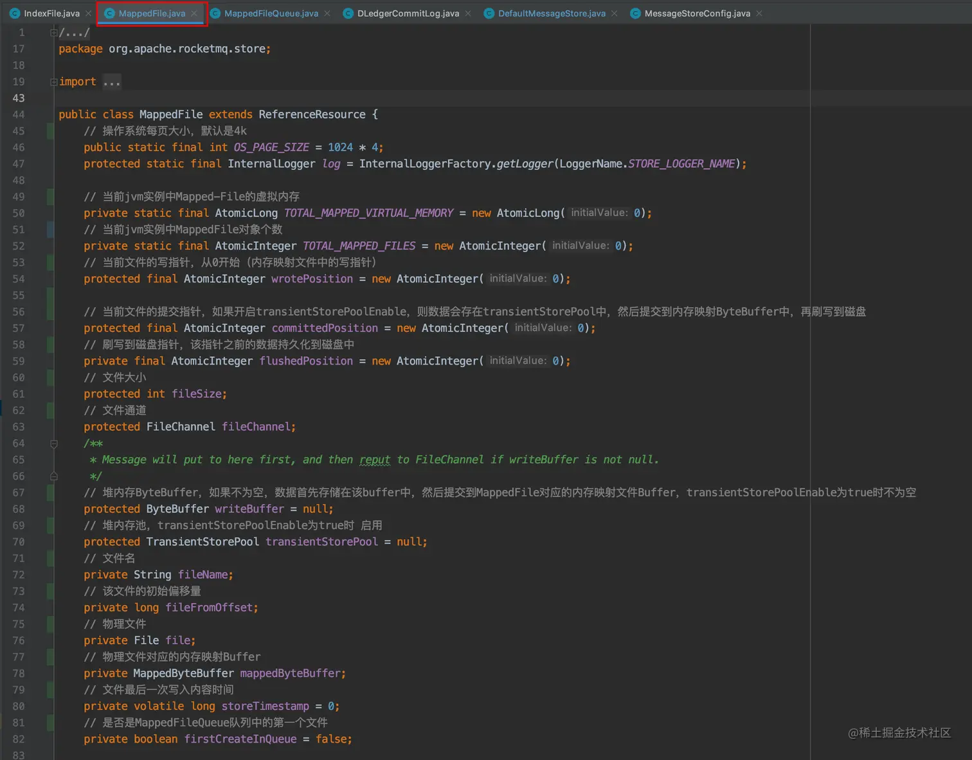This screenshot has width=972, height=760.
Task: Click the green change marker beside line 45
Action: pyautogui.click(x=50, y=131)
